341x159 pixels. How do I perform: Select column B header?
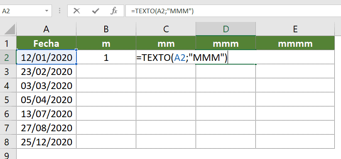pos(106,29)
